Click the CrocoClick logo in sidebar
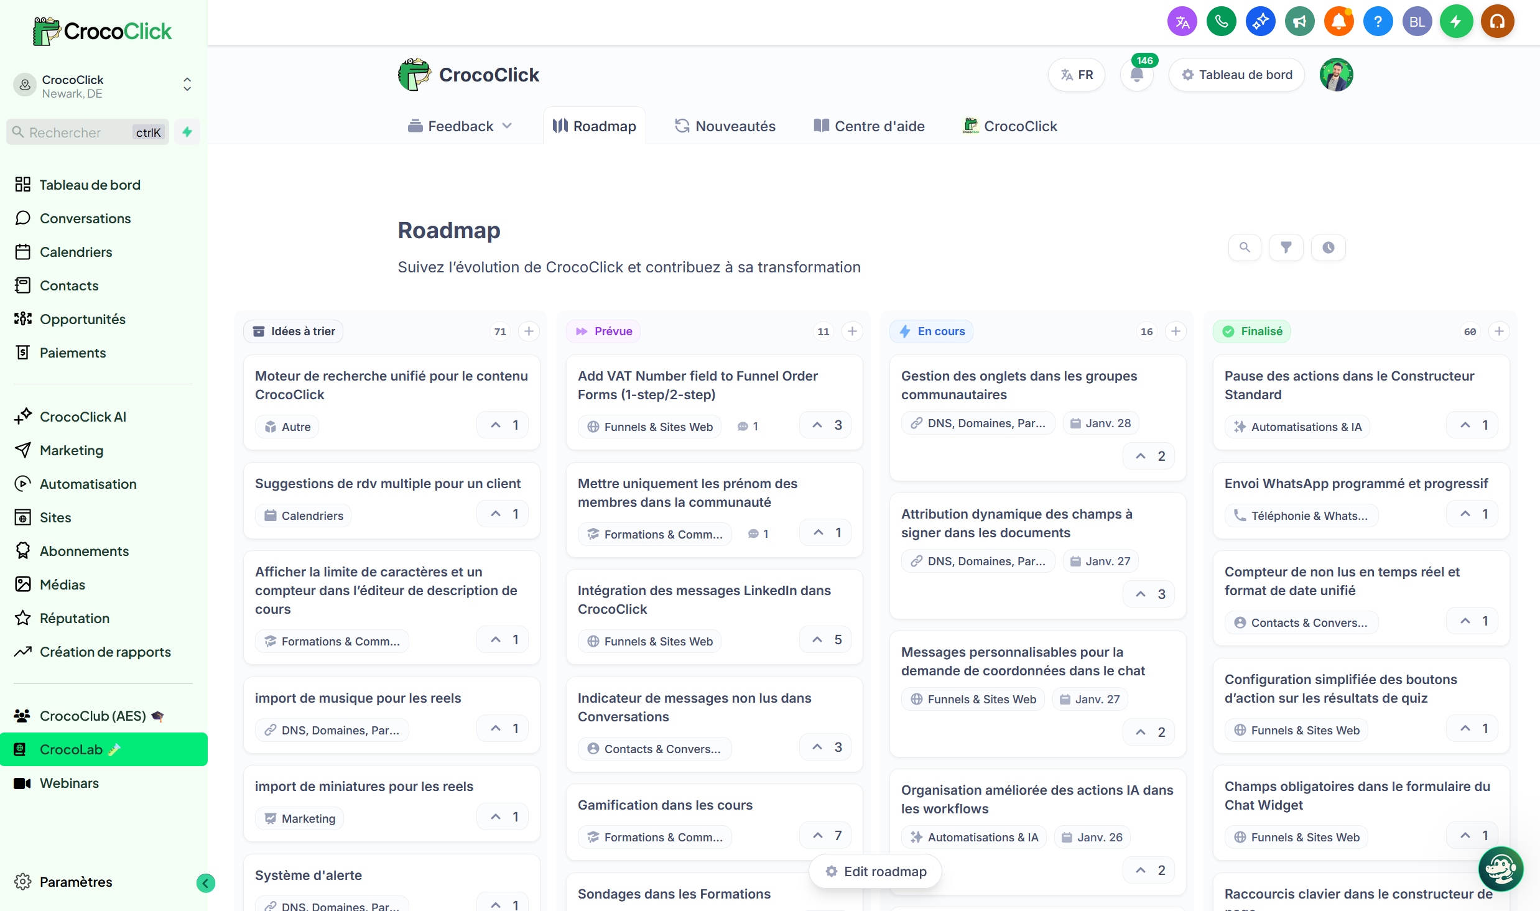Image resolution: width=1540 pixels, height=911 pixels. pos(103,31)
